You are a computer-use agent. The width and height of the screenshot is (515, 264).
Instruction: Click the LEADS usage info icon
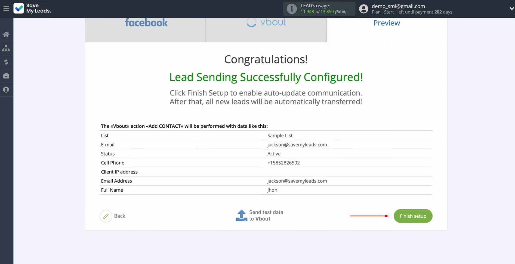coord(292,9)
